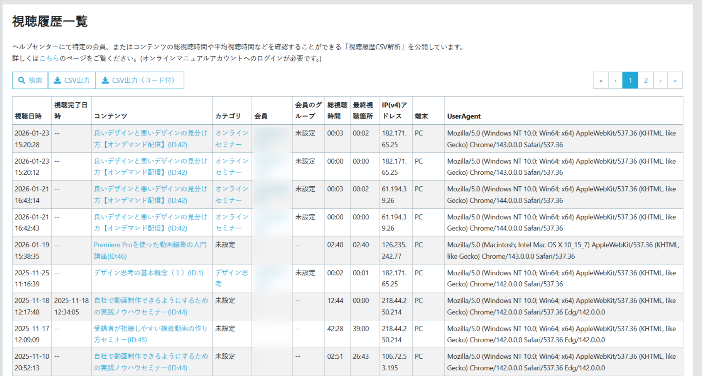Open the 受講者が視聴しやすい講義動画の作り方セミナー(ID:45) link

(150, 334)
